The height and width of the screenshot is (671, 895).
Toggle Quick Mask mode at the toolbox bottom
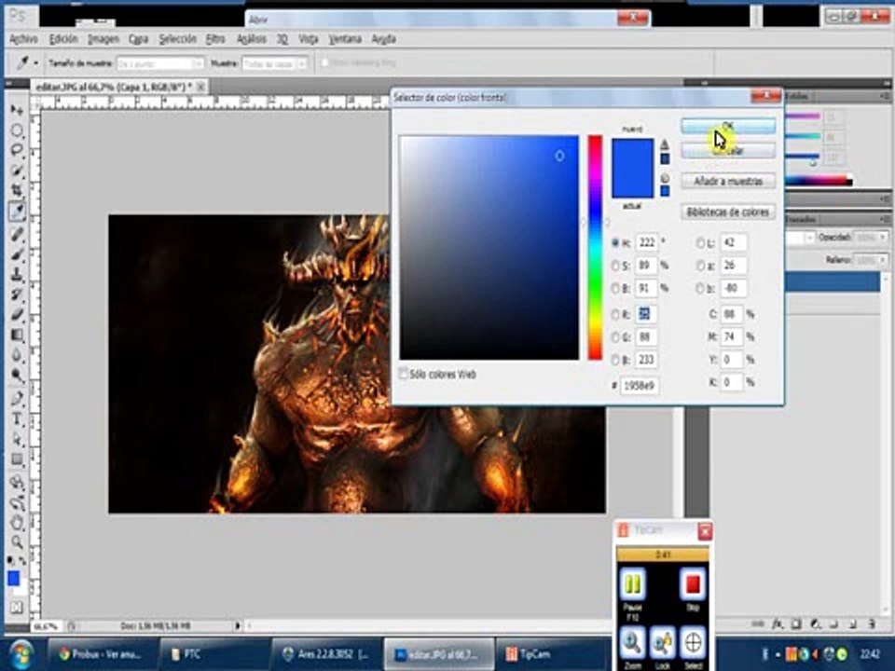17,608
